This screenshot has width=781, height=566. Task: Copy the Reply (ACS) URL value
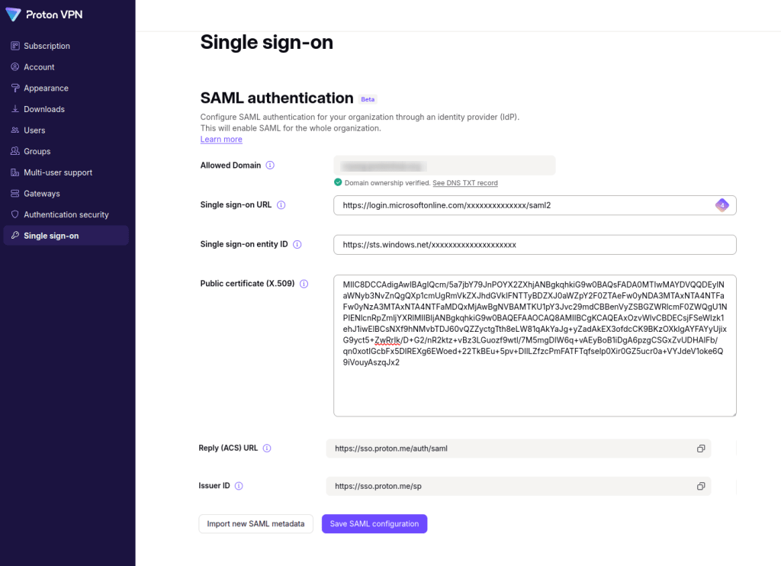coord(701,449)
